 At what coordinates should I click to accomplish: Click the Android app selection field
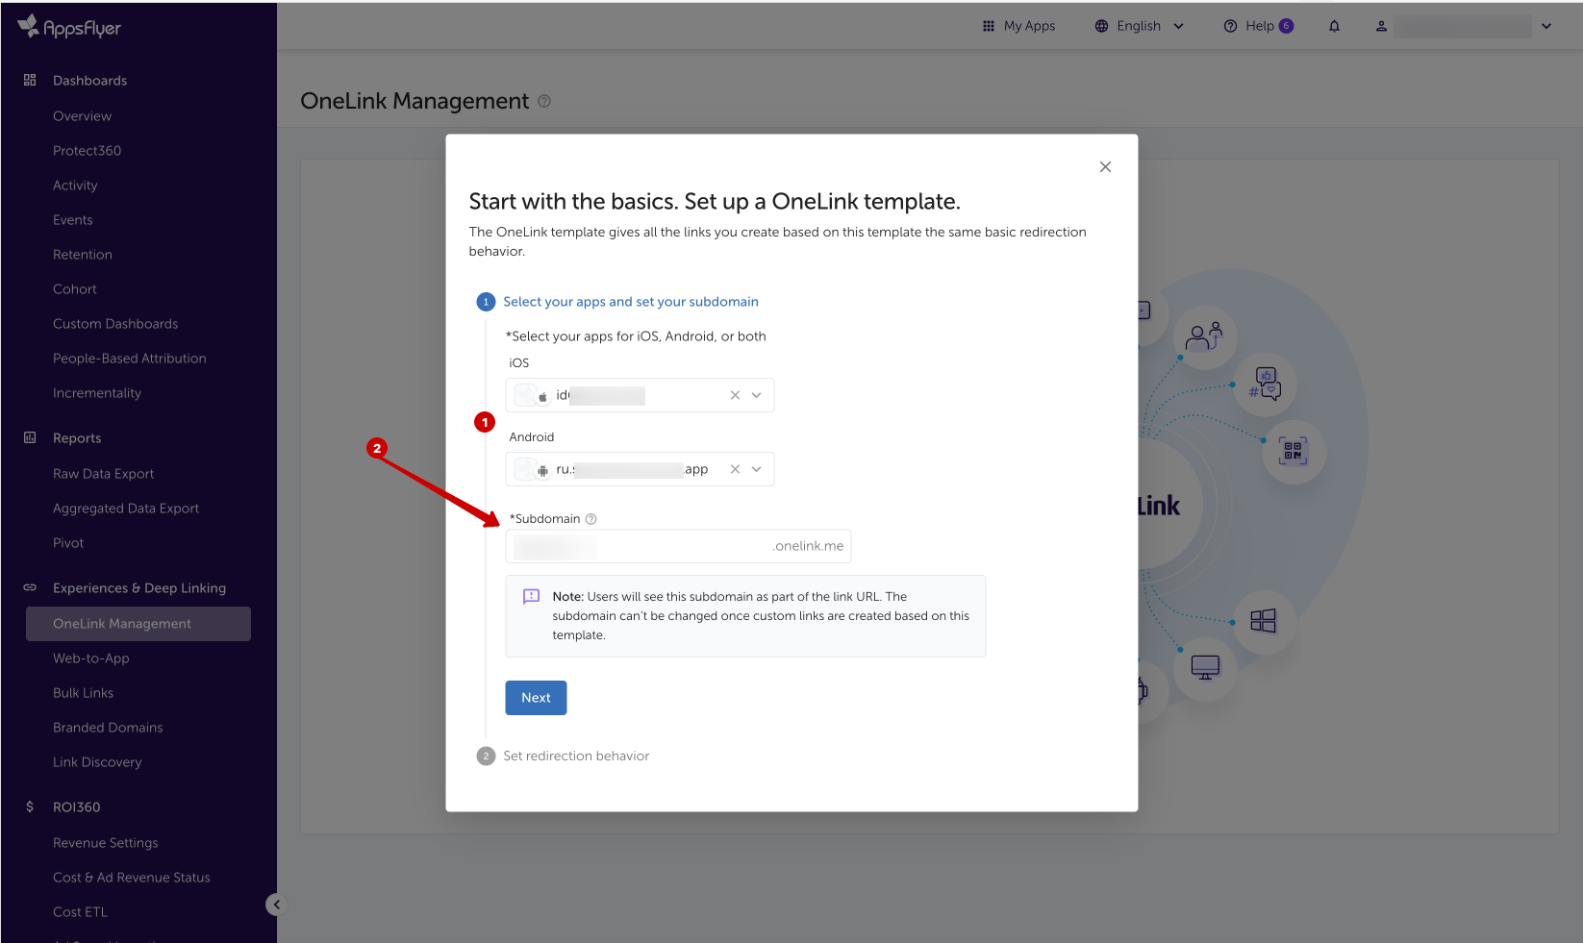click(x=640, y=469)
